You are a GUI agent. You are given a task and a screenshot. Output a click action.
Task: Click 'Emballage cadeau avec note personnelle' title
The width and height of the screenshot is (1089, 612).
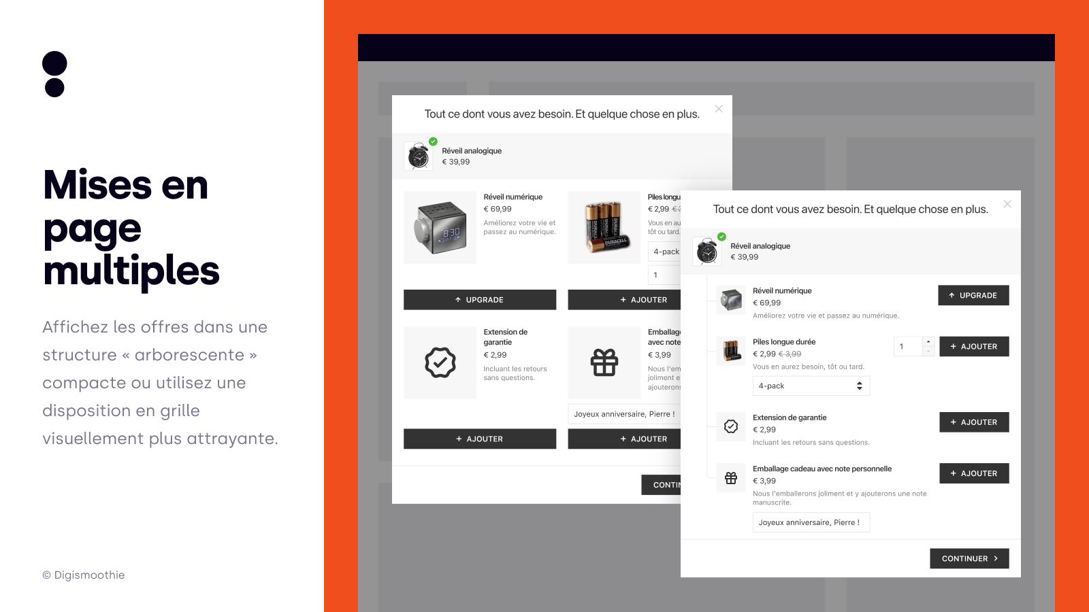click(x=822, y=469)
